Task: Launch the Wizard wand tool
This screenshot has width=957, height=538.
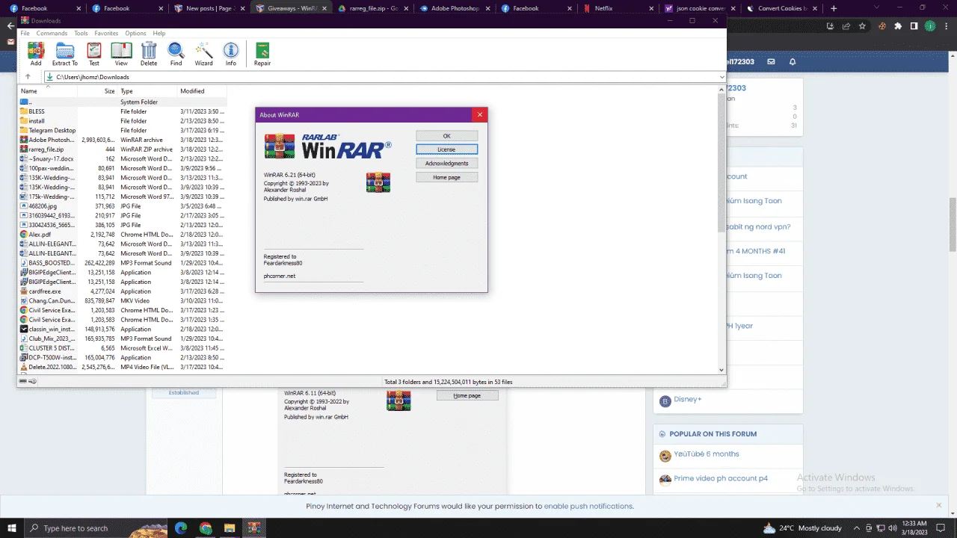Action: tap(203, 54)
